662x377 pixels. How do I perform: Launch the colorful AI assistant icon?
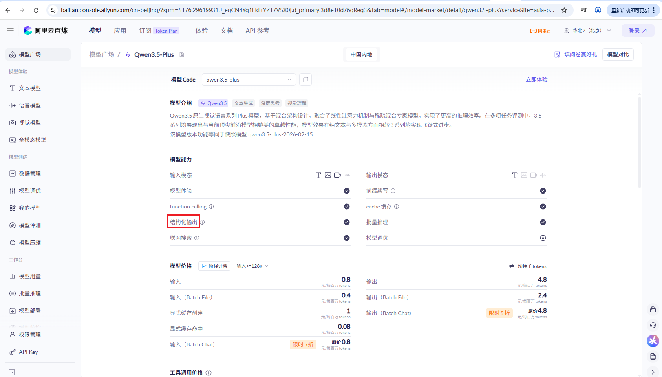[x=653, y=341]
